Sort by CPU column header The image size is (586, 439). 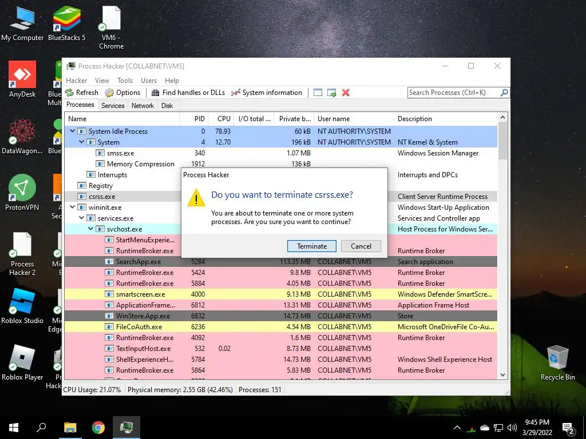[x=221, y=119]
